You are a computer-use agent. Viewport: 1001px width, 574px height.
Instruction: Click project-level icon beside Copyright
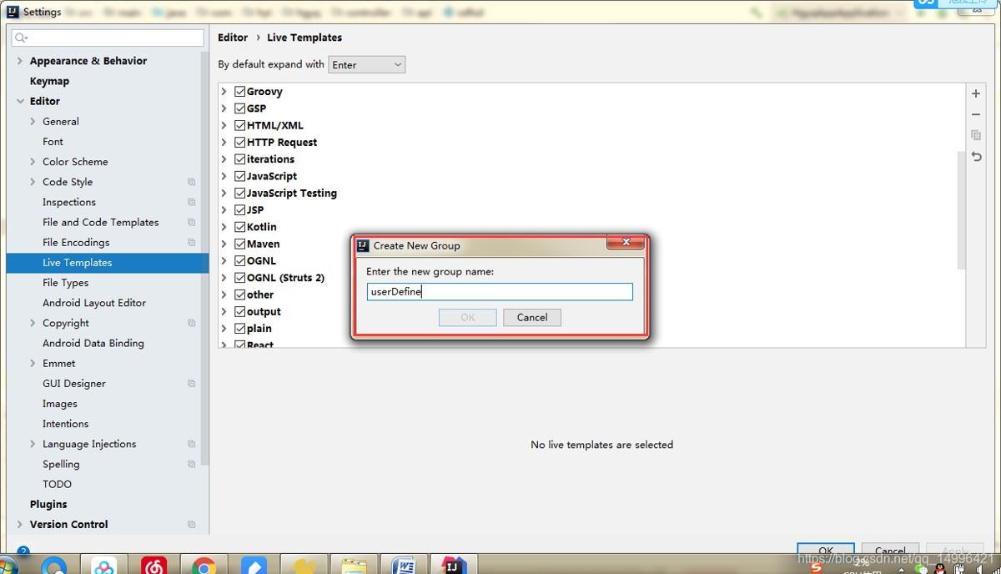coord(191,323)
